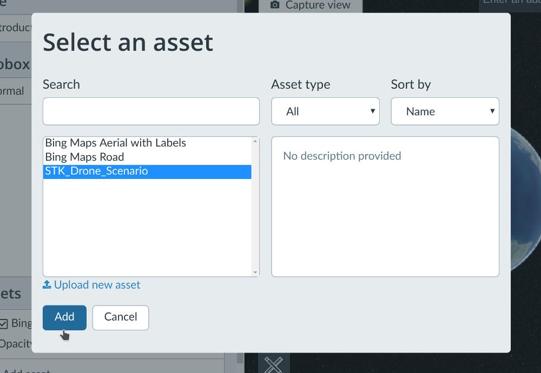The height and width of the screenshot is (373, 541).
Task: Click the Capture view button
Action: tap(310, 5)
